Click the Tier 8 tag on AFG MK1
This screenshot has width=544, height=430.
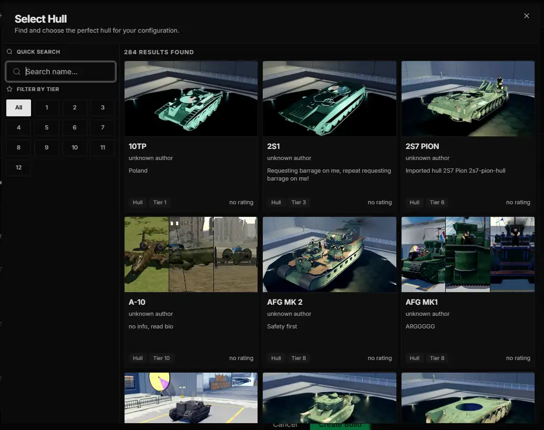(437, 358)
